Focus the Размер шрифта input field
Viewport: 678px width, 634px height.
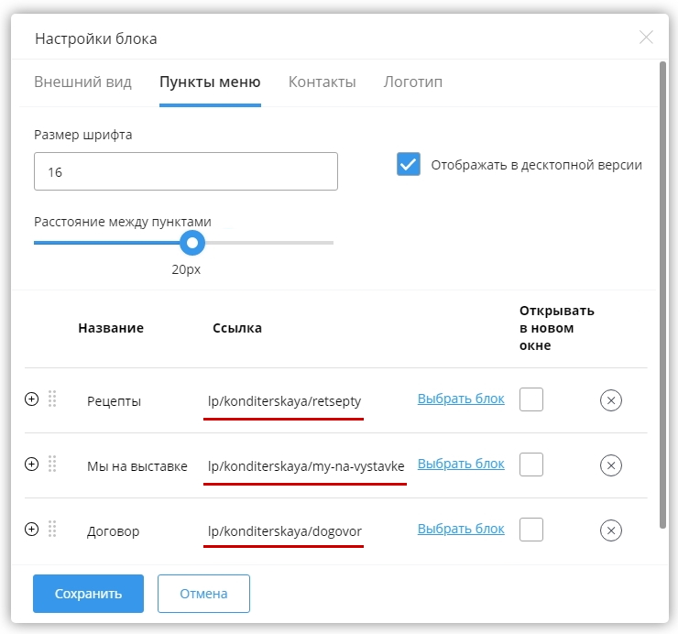[185, 171]
